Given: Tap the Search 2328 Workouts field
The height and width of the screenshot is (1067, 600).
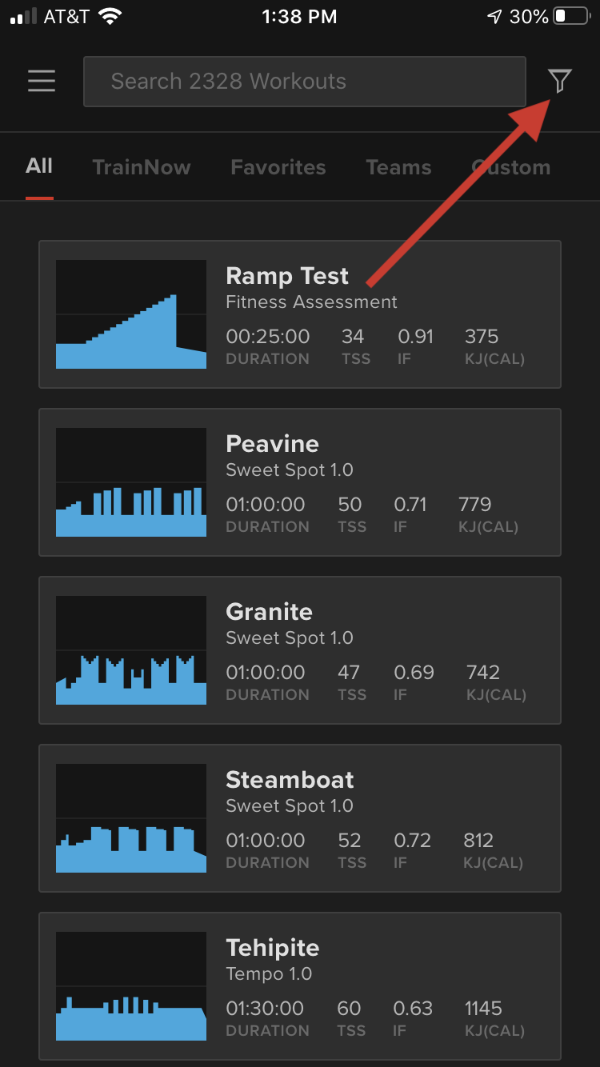Looking at the screenshot, I should (305, 82).
